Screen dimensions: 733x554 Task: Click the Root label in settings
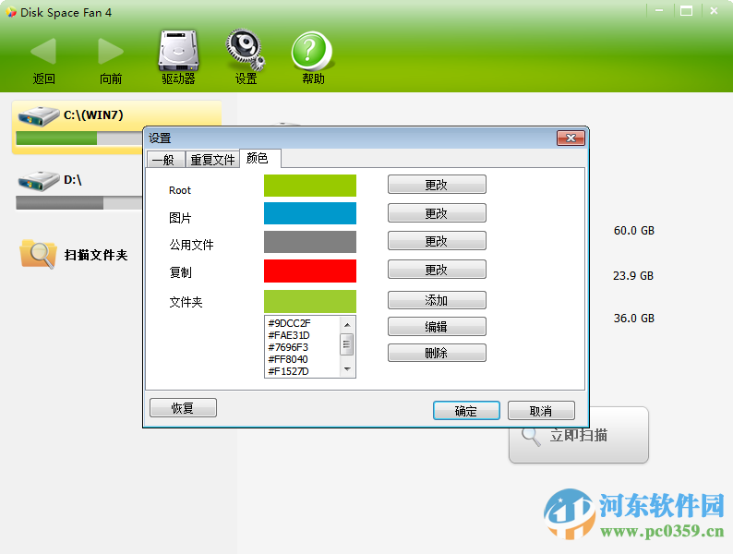point(180,190)
